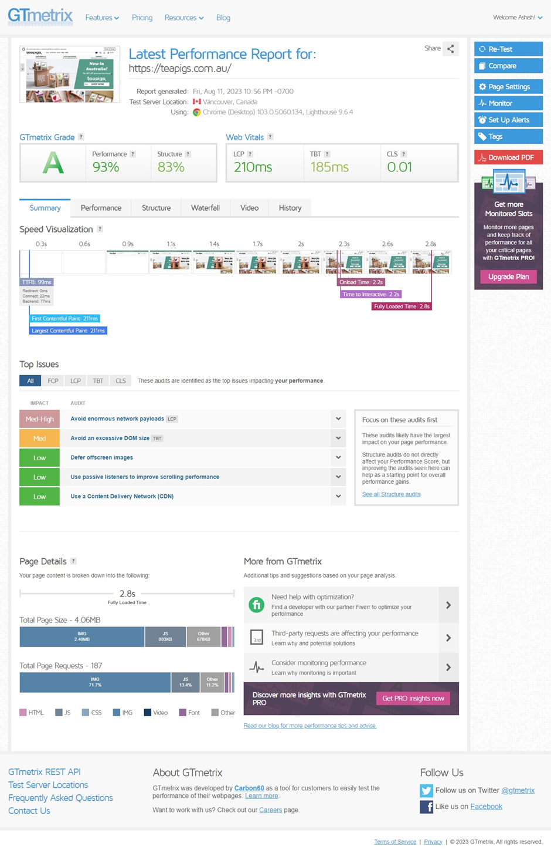
Task: Click the help icon beside Structure score
Action: tap(188, 154)
